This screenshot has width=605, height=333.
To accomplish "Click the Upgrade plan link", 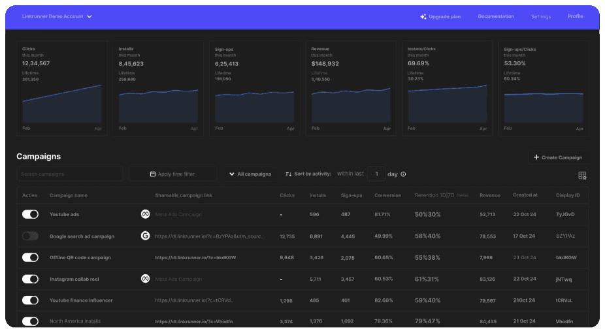I will (x=440, y=16).
